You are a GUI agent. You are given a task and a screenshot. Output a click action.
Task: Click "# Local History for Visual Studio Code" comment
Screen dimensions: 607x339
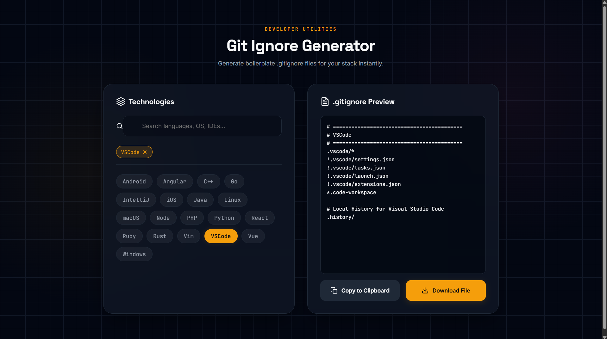coord(385,209)
